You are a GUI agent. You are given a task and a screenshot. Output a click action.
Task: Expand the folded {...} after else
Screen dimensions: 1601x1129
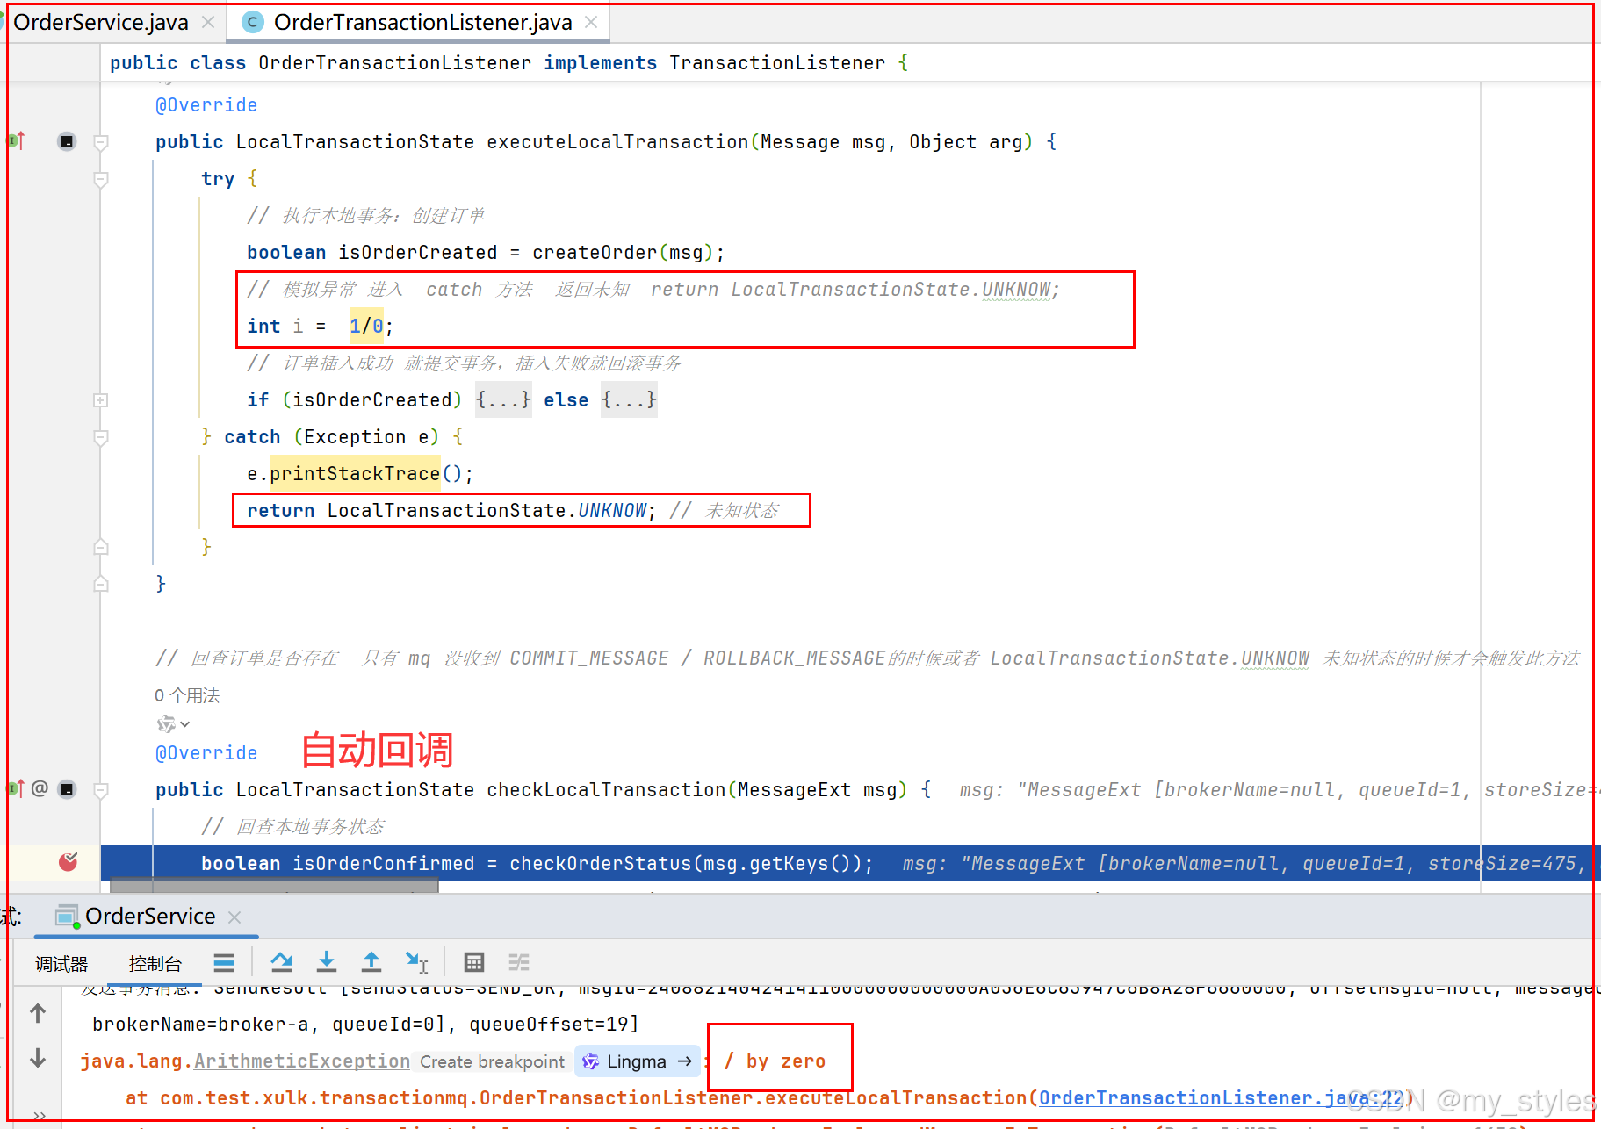[x=629, y=399]
